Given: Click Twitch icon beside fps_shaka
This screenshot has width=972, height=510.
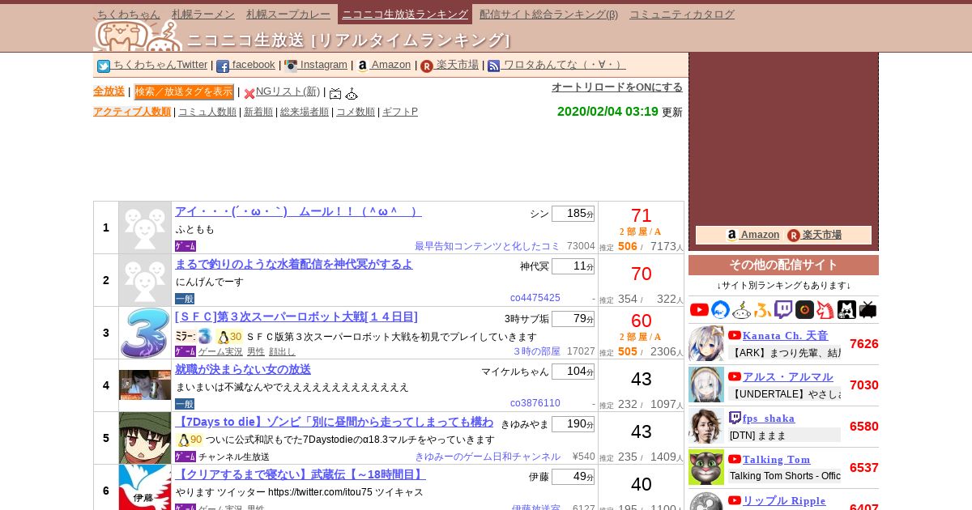Looking at the screenshot, I should 735,418.
